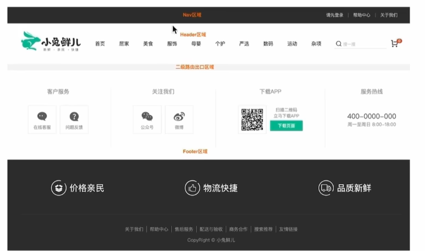Screen dimensions: 425x251
Task: Open 帮助中心 in top navigation bar
Action: 362,15
